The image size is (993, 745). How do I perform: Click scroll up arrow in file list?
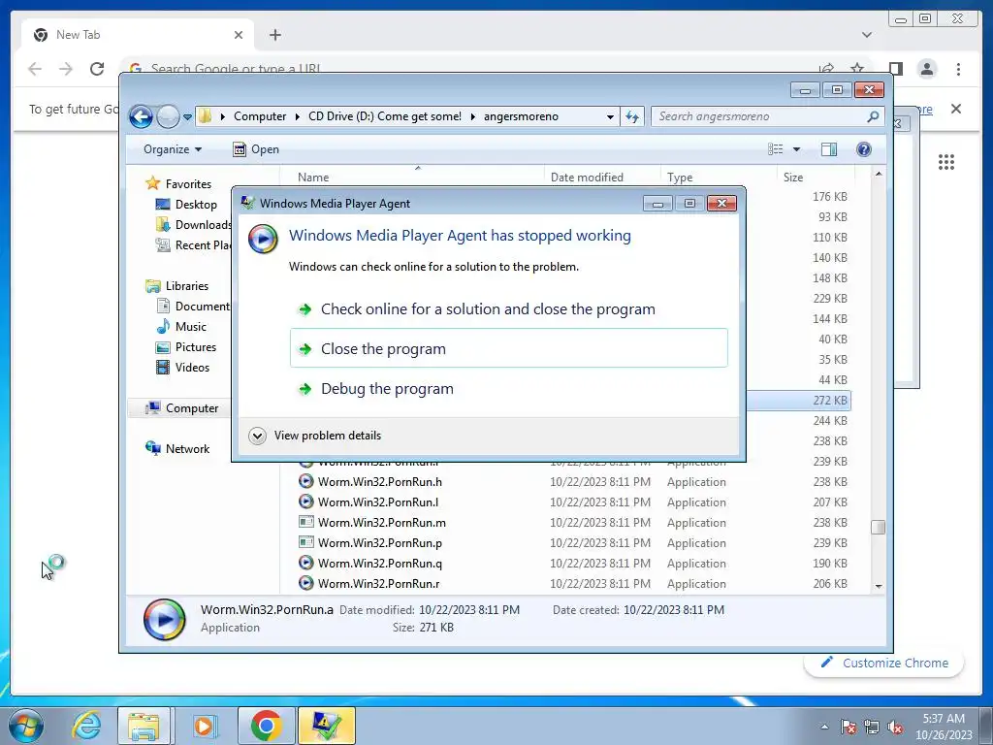[x=878, y=174]
